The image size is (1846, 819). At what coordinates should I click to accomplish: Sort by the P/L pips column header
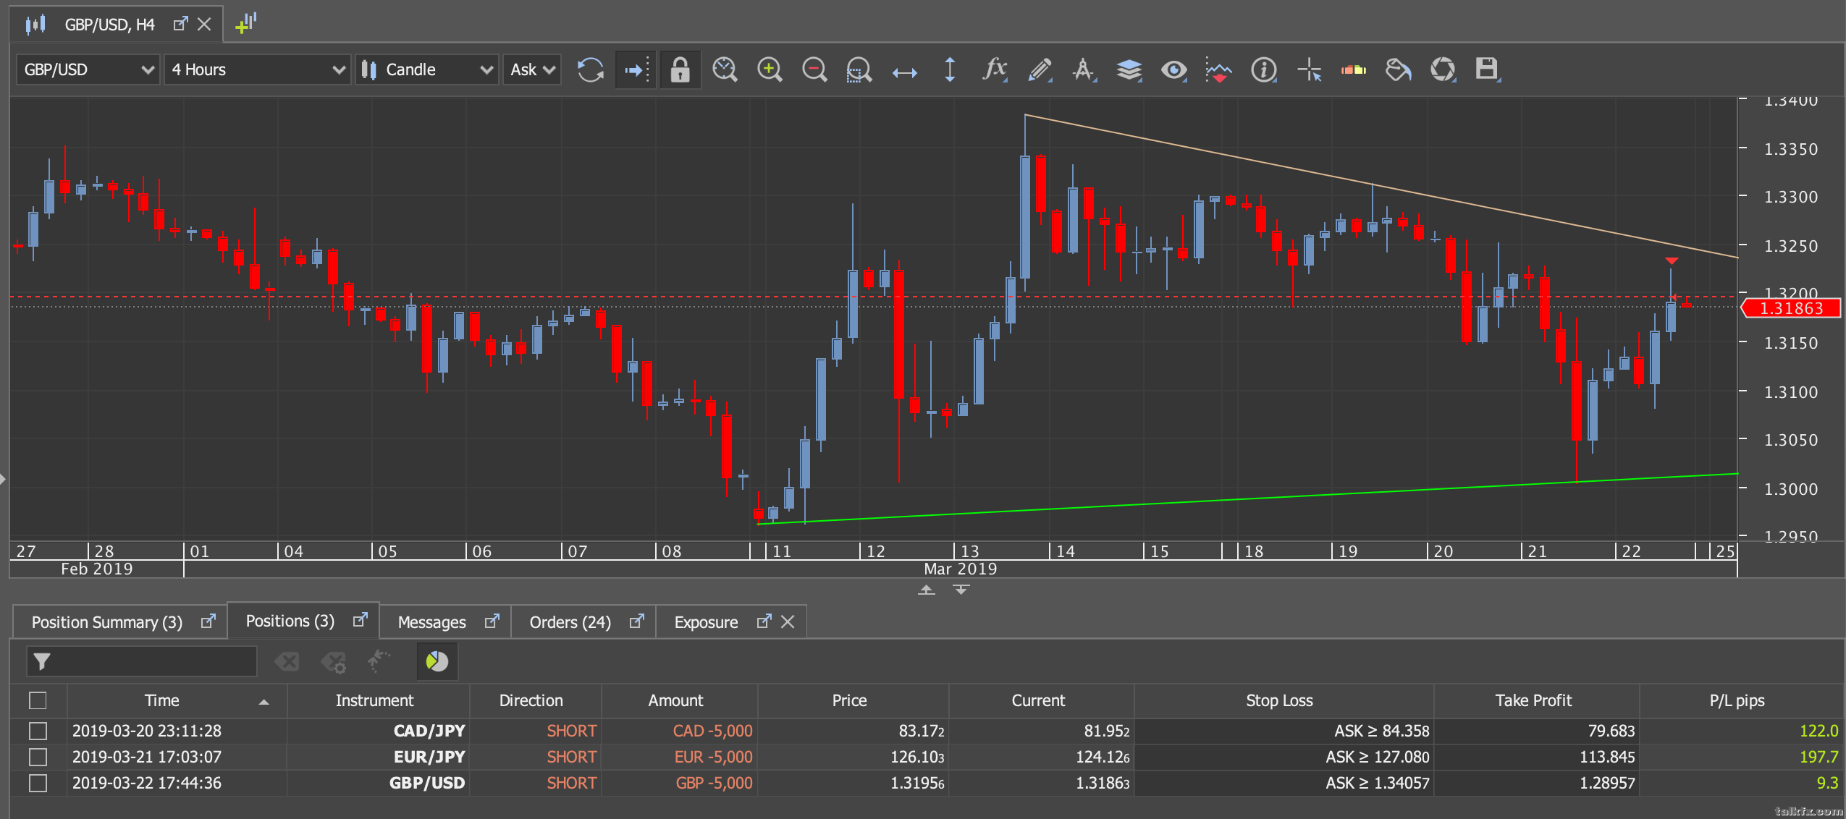point(1741,700)
